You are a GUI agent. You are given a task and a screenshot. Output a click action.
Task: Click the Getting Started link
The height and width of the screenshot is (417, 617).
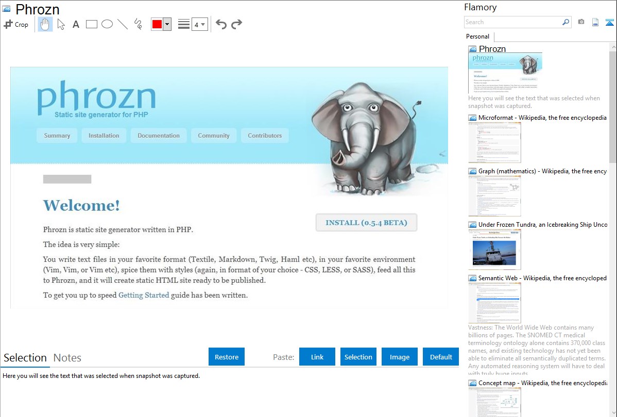pyautogui.click(x=144, y=295)
